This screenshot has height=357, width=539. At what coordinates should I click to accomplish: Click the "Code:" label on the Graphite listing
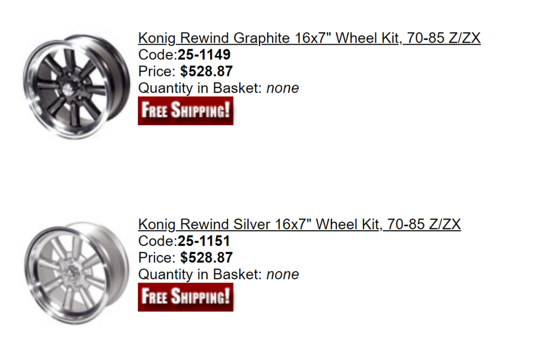point(158,54)
